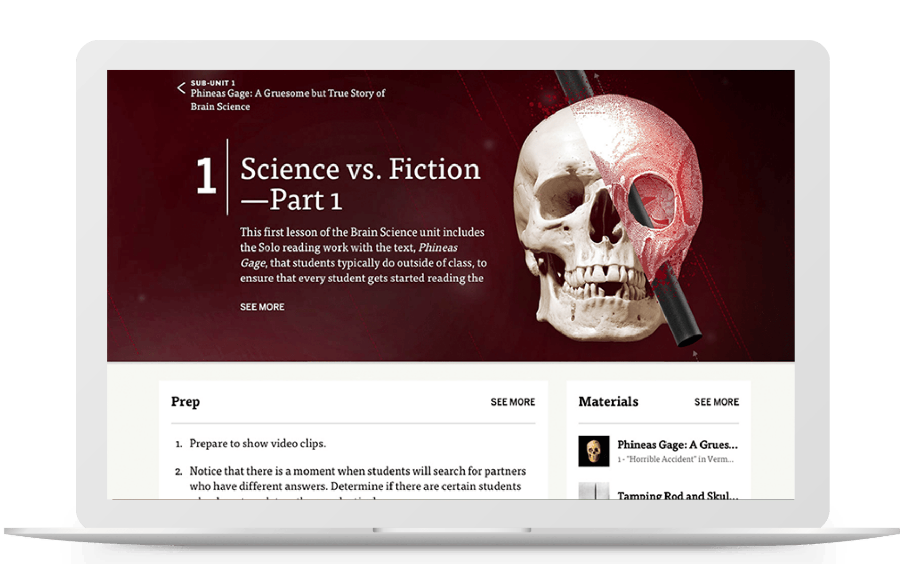Click the 'This first lesson of the Brain Science' description
The height and width of the screenshot is (564, 904).
(x=363, y=255)
